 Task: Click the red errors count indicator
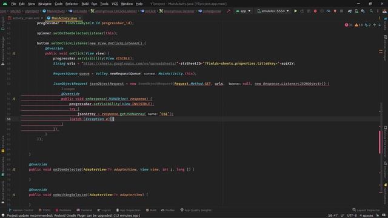(x=349, y=25)
